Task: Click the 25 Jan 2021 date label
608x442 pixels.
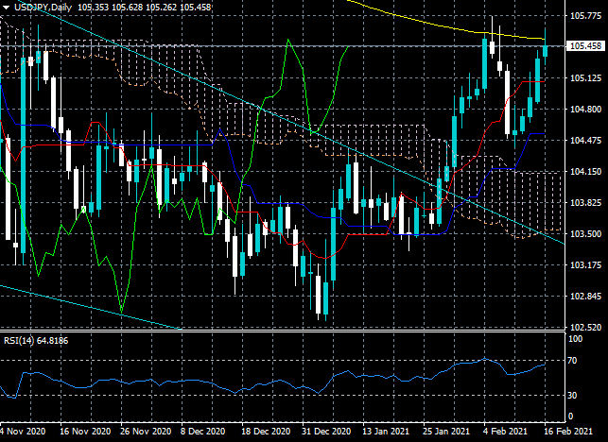Action: 446,432
